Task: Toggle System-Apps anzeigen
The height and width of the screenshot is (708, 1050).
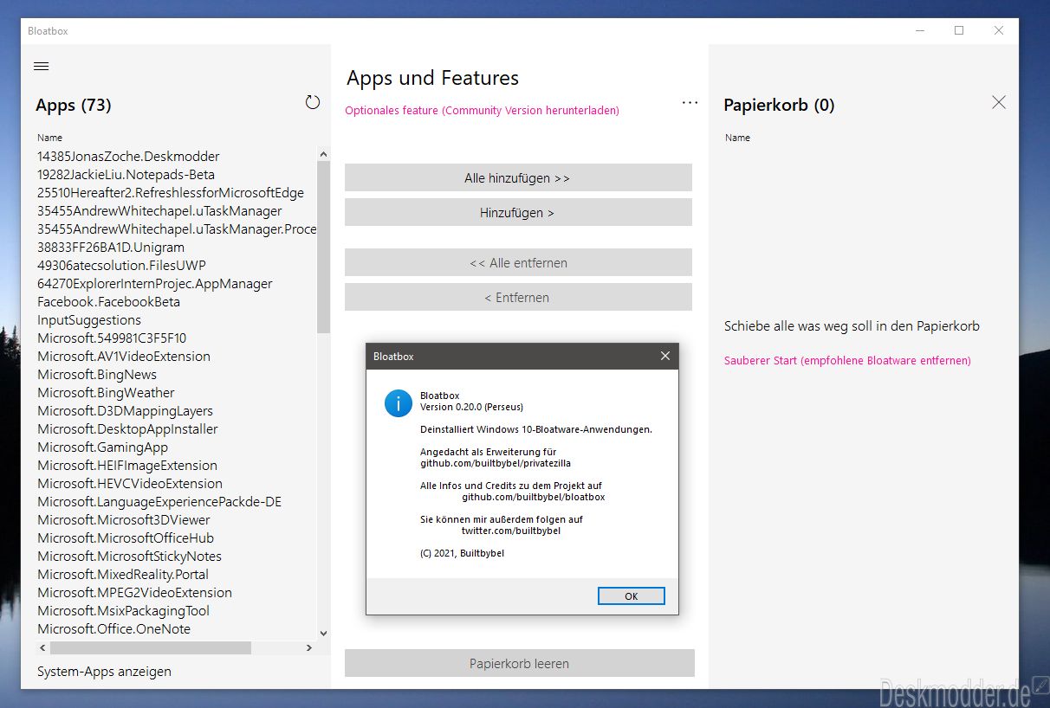Action: point(104,672)
